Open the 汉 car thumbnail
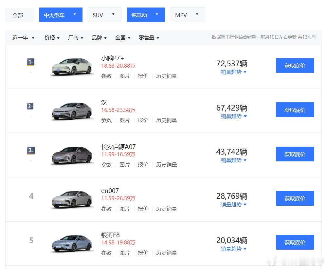The width and height of the screenshot is (327, 269). pyautogui.click(x=72, y=111)
